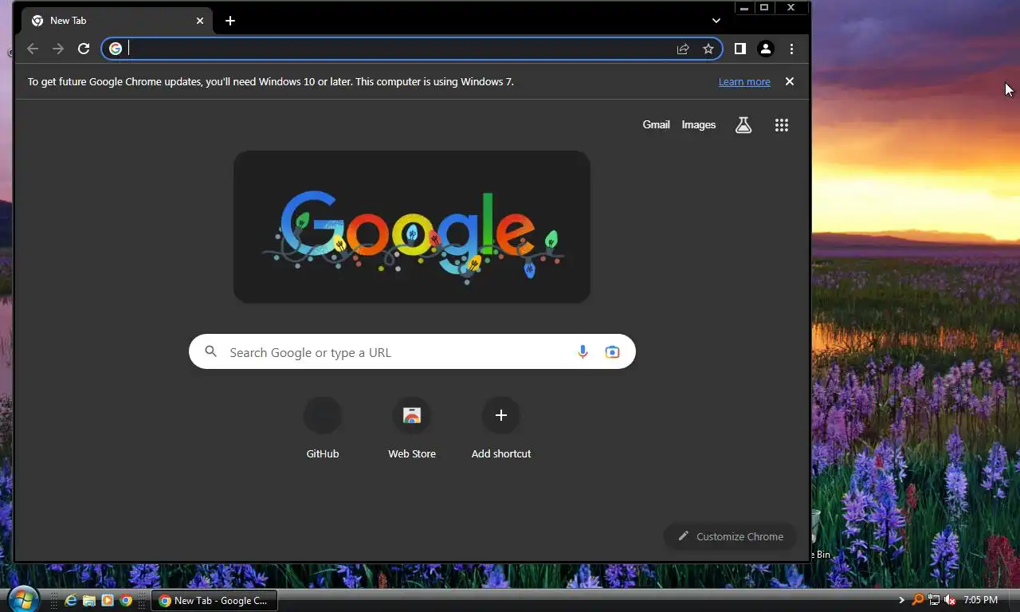Minimize the Chrome window
The height and width of the screenshot is (612, 1020).
744,8
